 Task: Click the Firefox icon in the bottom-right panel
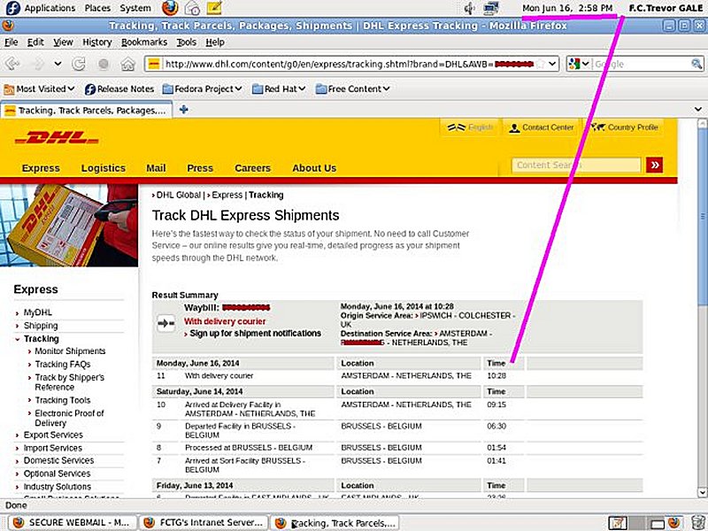[x=673, y=523]
